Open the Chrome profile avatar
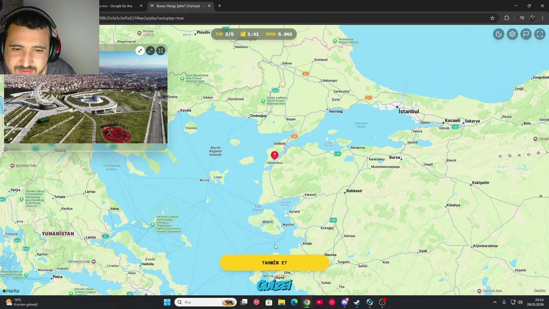This screenshot has height=309, width=549. click(532, 18)
